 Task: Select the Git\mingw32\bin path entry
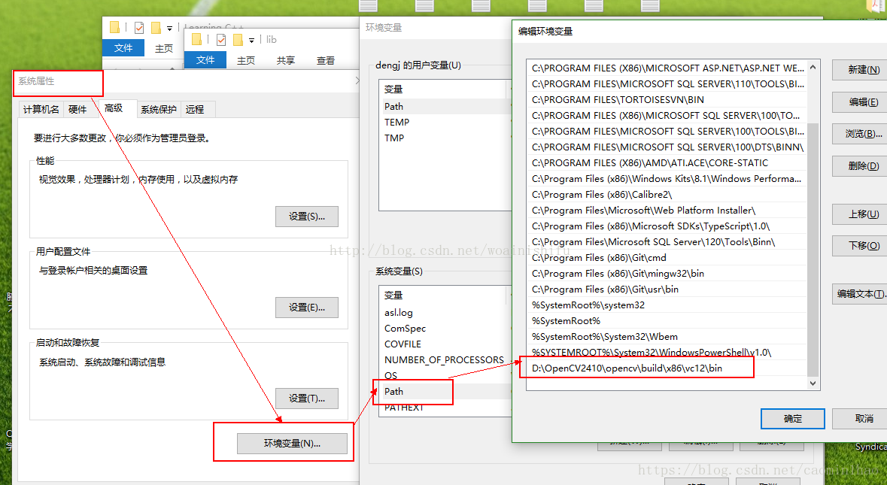tap(667, 274)
